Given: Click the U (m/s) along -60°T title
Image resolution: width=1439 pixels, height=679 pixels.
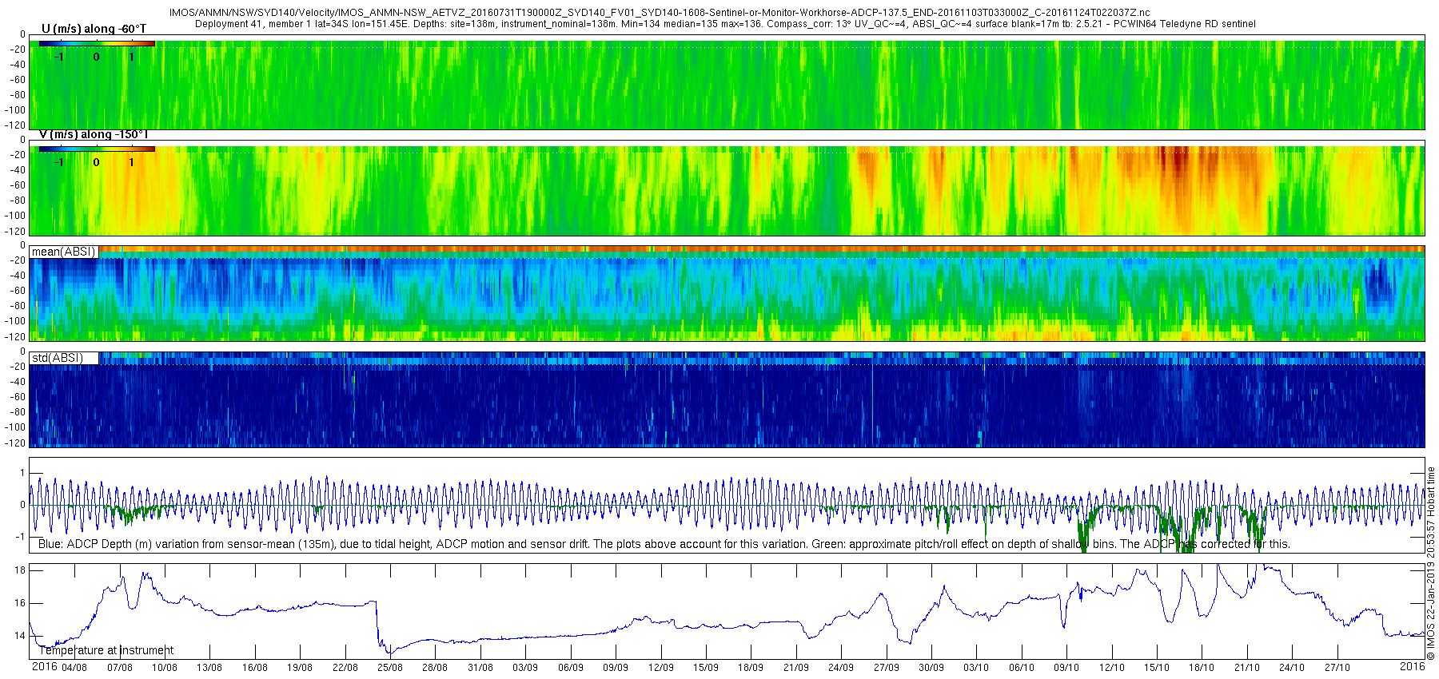Looking at the screenshot, I should pyautogui.click(x=94, y=29).
